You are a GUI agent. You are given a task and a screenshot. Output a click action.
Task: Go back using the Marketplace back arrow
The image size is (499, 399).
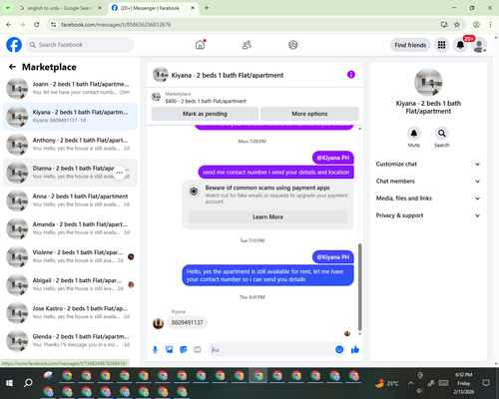[x=12, y=67]
